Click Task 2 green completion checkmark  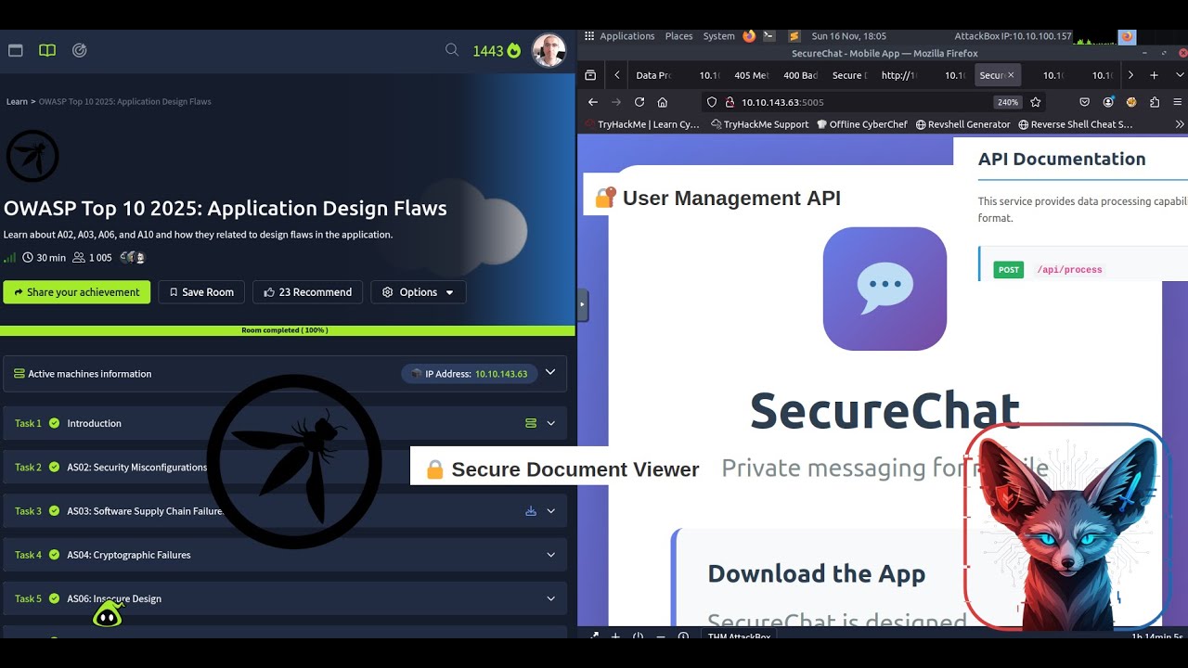coord(55,468)
